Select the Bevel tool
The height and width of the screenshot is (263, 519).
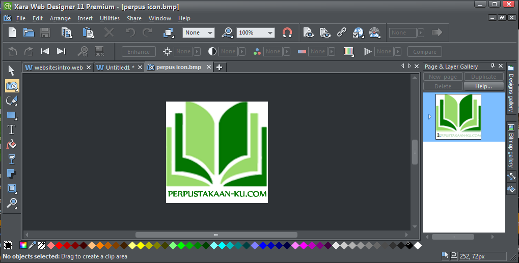click(12, 188)
